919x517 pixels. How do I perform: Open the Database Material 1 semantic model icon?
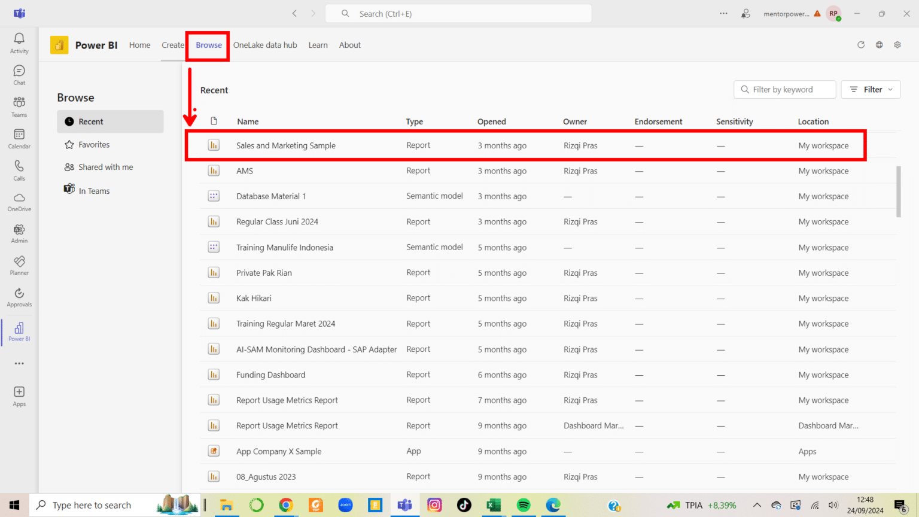point(214,196)
